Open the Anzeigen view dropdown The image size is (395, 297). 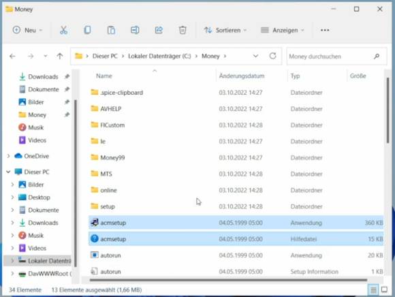pyautogui.click(x=283, y=30)
